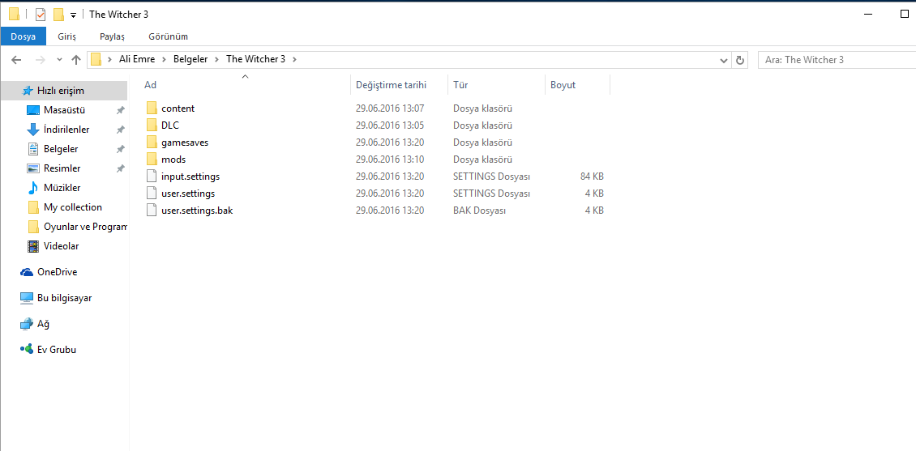916x451 pixels.
Task: Navigate to Belgeler in the address bar
Action: click(x=190, y=59)
